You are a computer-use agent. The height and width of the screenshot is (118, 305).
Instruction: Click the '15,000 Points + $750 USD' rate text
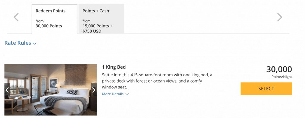[97, 28]
